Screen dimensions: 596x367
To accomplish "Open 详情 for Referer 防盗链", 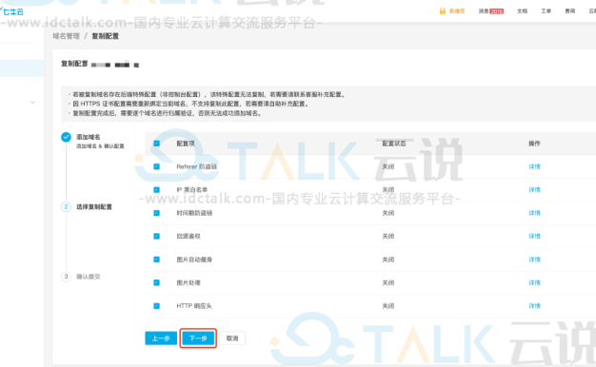I will coord(534,166).
